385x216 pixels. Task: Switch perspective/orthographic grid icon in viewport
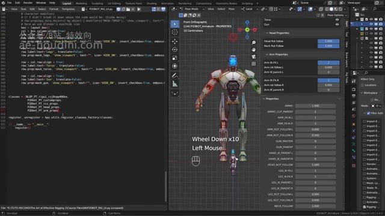[254, 64]
